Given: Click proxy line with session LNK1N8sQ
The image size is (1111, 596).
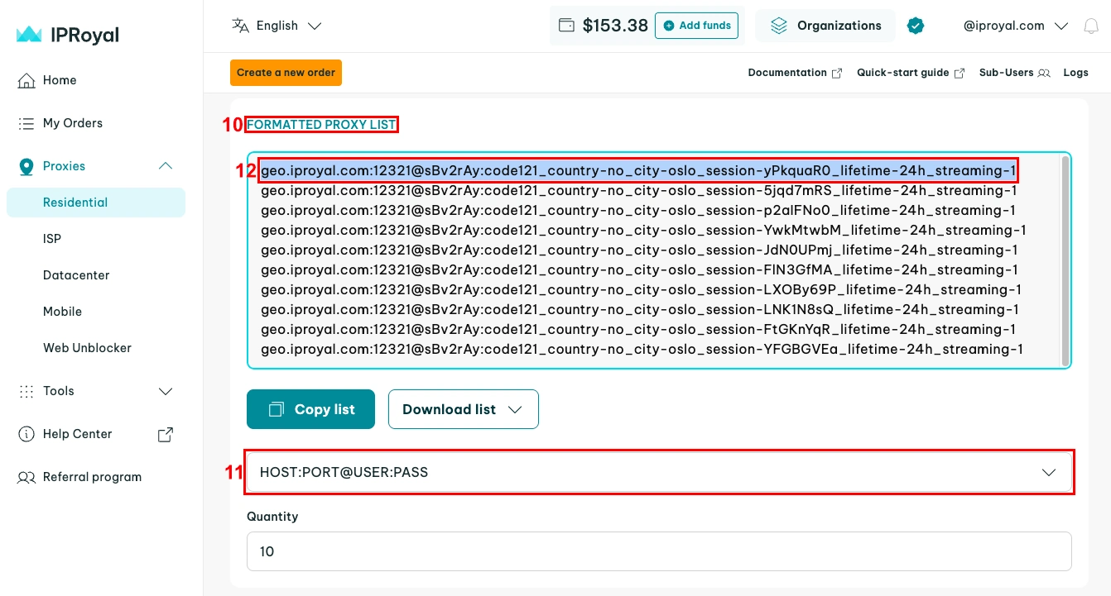Looking at the screenshot, I should pos(640,310).
